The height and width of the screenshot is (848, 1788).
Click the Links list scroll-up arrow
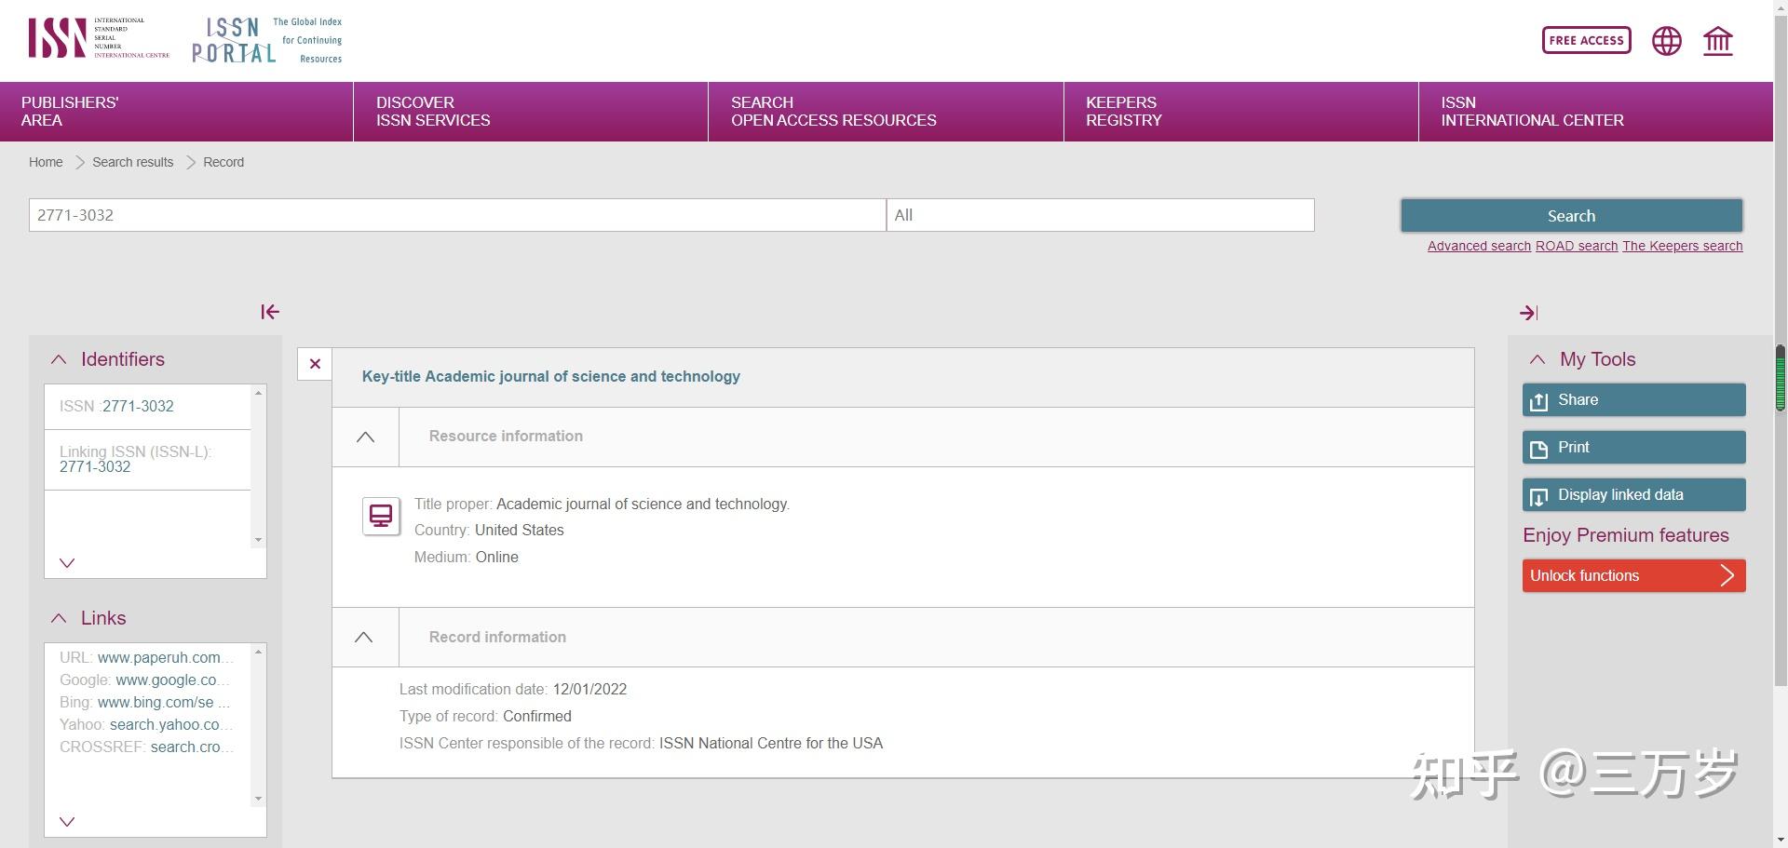[x=258, y=652]
